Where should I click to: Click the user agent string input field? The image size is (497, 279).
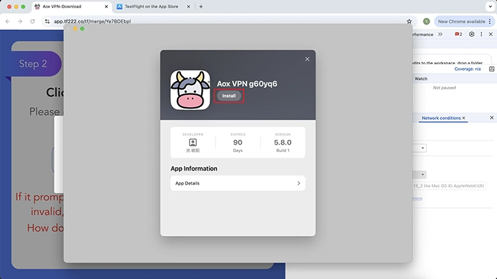click(x=451, y=186)
